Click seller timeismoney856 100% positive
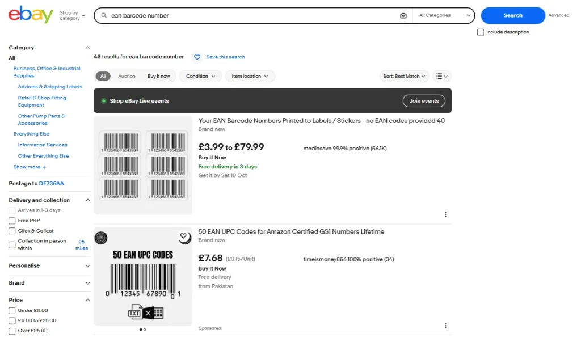 349,260
